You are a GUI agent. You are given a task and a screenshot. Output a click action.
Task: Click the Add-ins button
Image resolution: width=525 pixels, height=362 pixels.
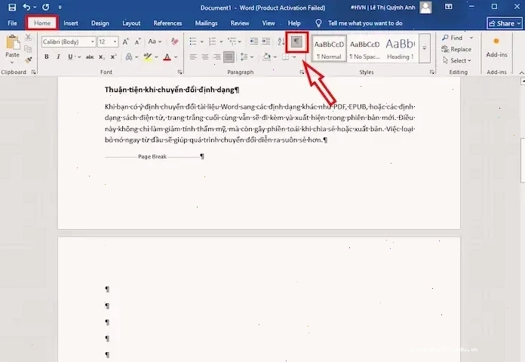tap(496, 48)
